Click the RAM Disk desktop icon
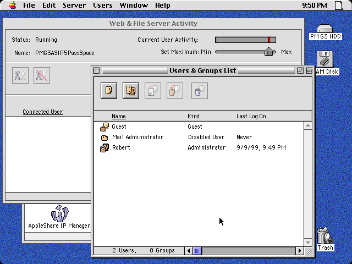 pyautogui.click(x=324, y=59)
